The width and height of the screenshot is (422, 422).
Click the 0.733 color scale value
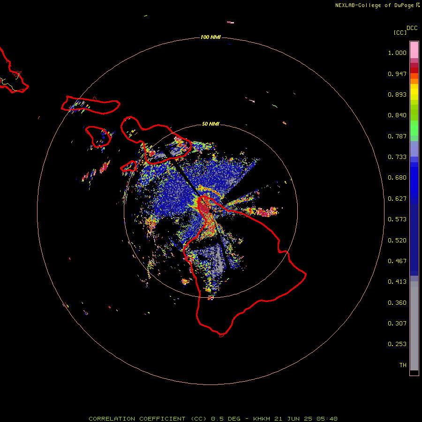(x=397, y=157)
